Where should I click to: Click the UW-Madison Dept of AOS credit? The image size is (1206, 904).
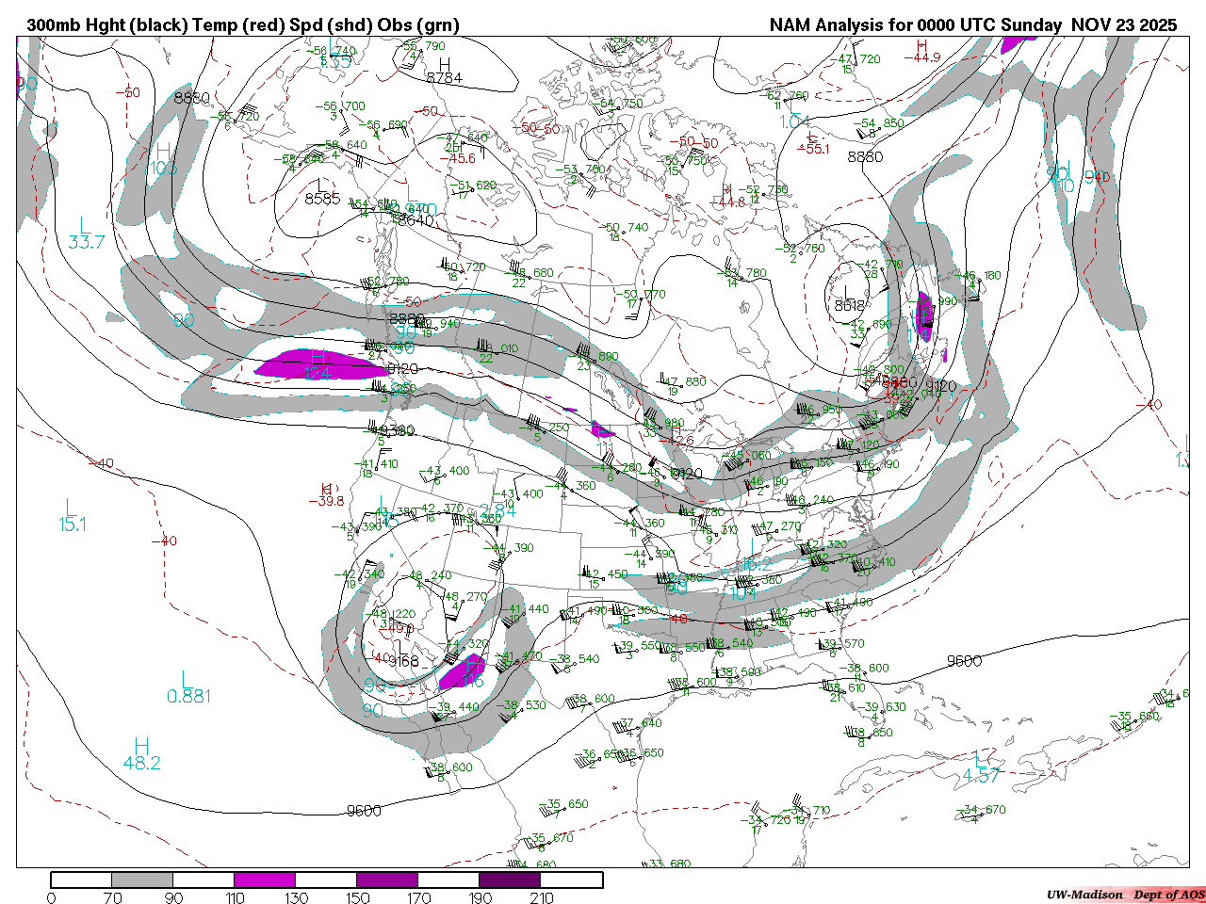pyautogui.click(x=1124, y=894)
